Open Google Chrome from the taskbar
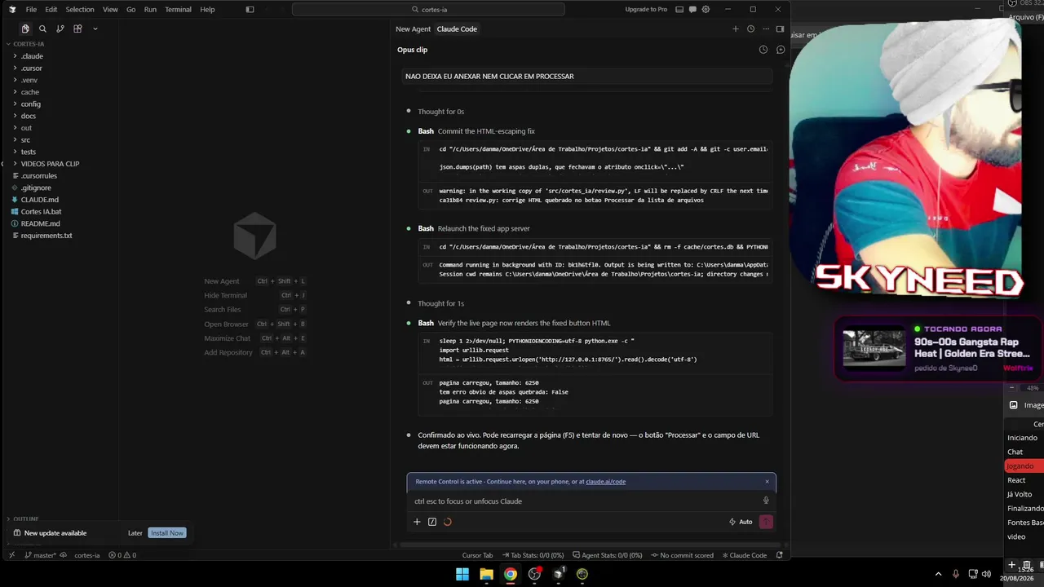This screenshot has width=1044, height=587. 510,574
